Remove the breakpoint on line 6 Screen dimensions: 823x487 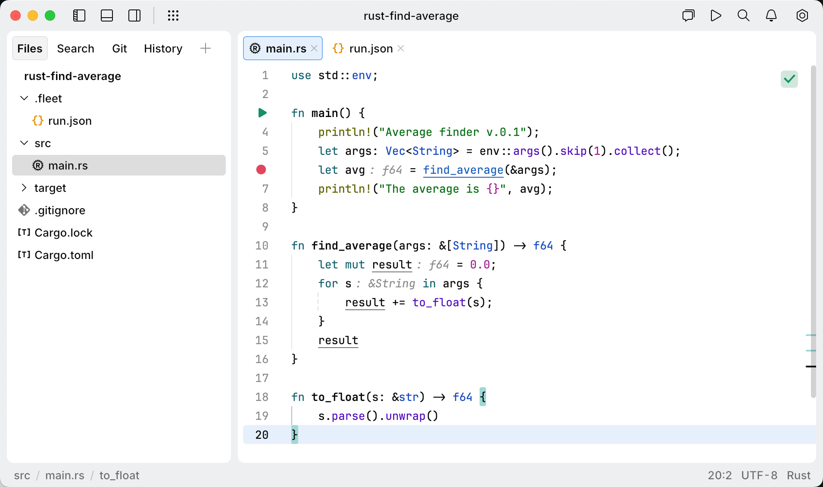pyautogui.click(x=261, y=170)
